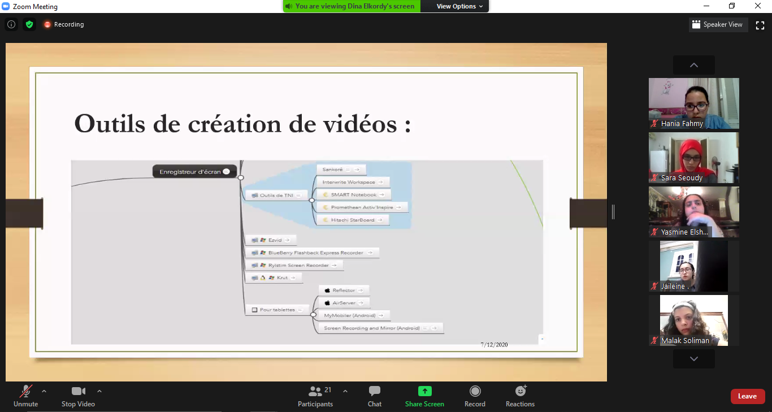Open the Participants list
The image size is (772, 412).
[315, 396]
